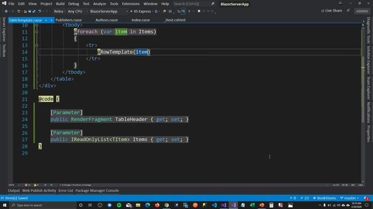Open the File menu
The width and height of the screenshot is (373, 209).
click(x=12, y=4)
